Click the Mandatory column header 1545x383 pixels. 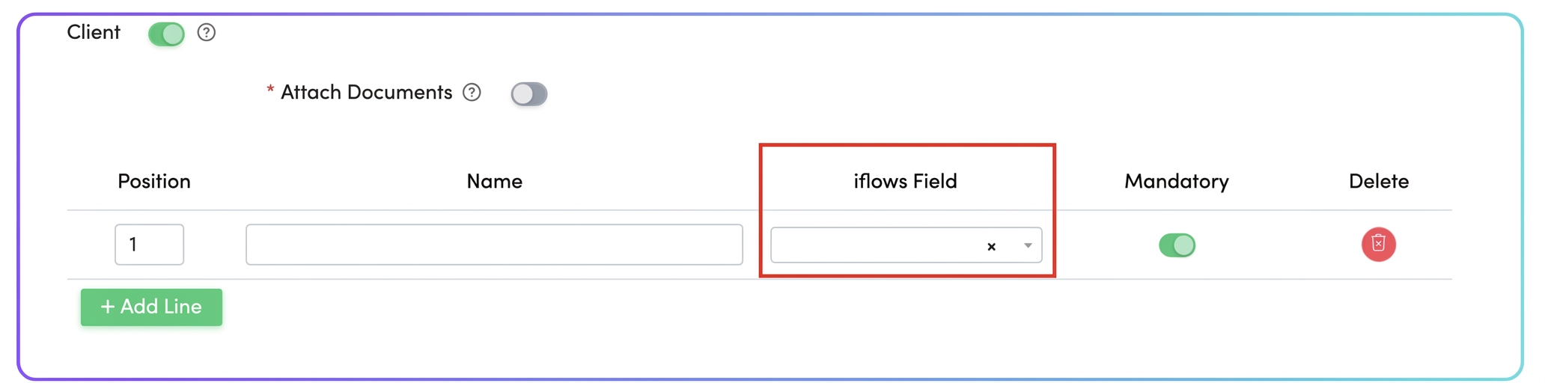(1177, 181)
